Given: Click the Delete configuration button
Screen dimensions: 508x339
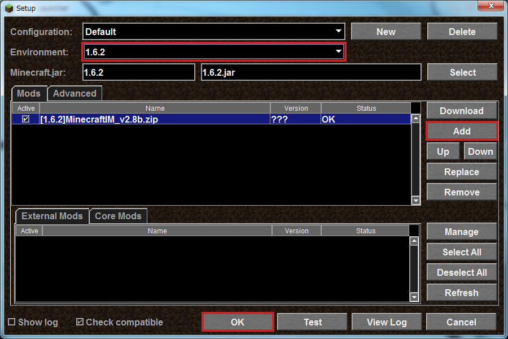Looking at the screenshot, I should click(x=462, y=32).
